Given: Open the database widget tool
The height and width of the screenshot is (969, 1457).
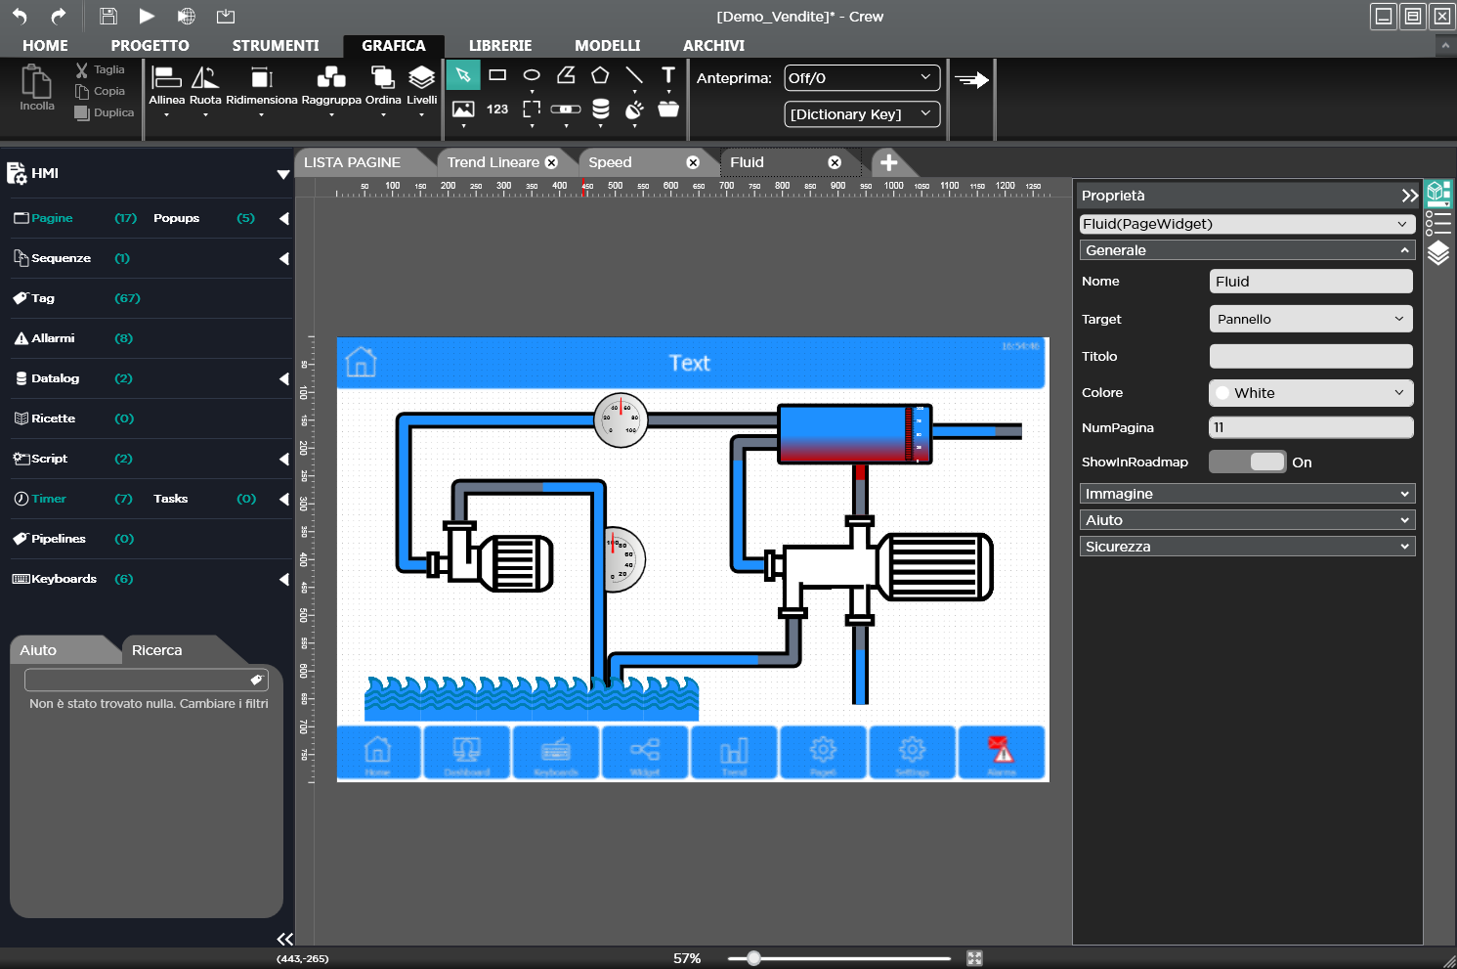Looking at the screenshot, I should pyautogui.click(x=601, y=110).
